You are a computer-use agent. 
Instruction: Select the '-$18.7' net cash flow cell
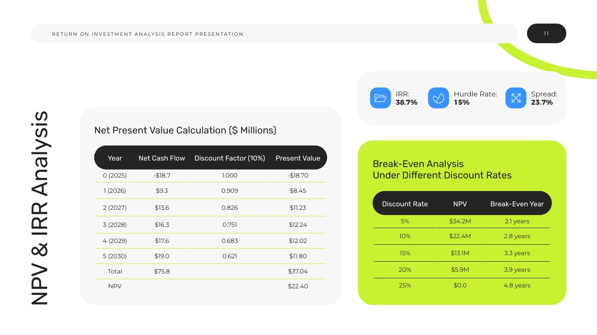click(x=162, y=175)
